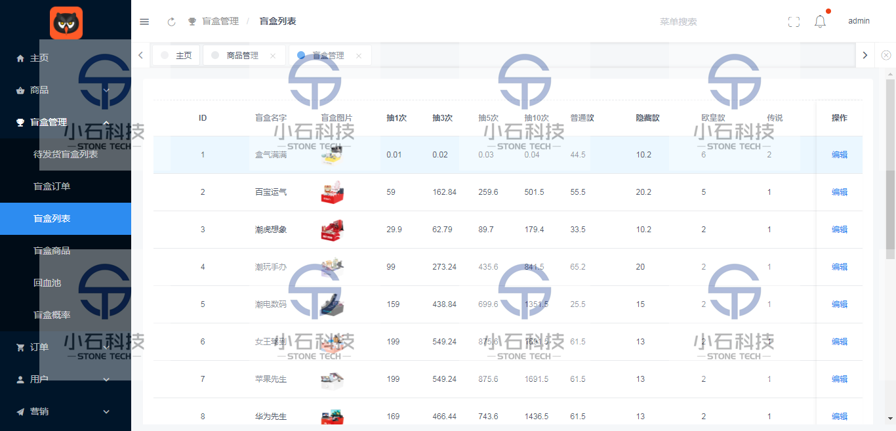This screenshot has height=431, width=896.
Task: Click the value 466.44 for 华为先生
Action: 445,417
